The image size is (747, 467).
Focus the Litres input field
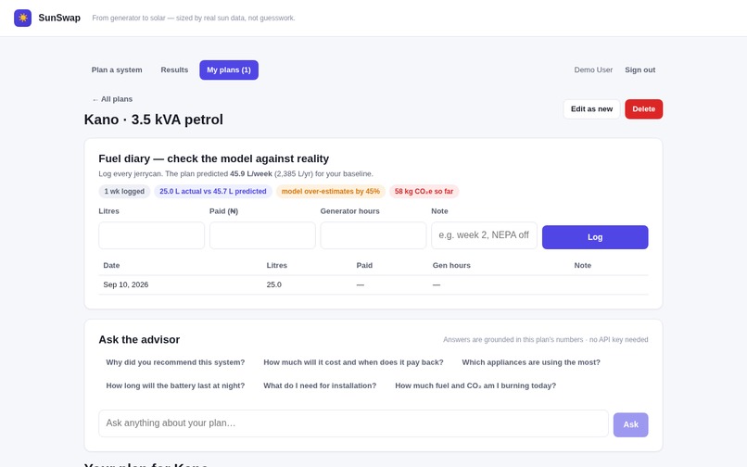coord(151,235)
